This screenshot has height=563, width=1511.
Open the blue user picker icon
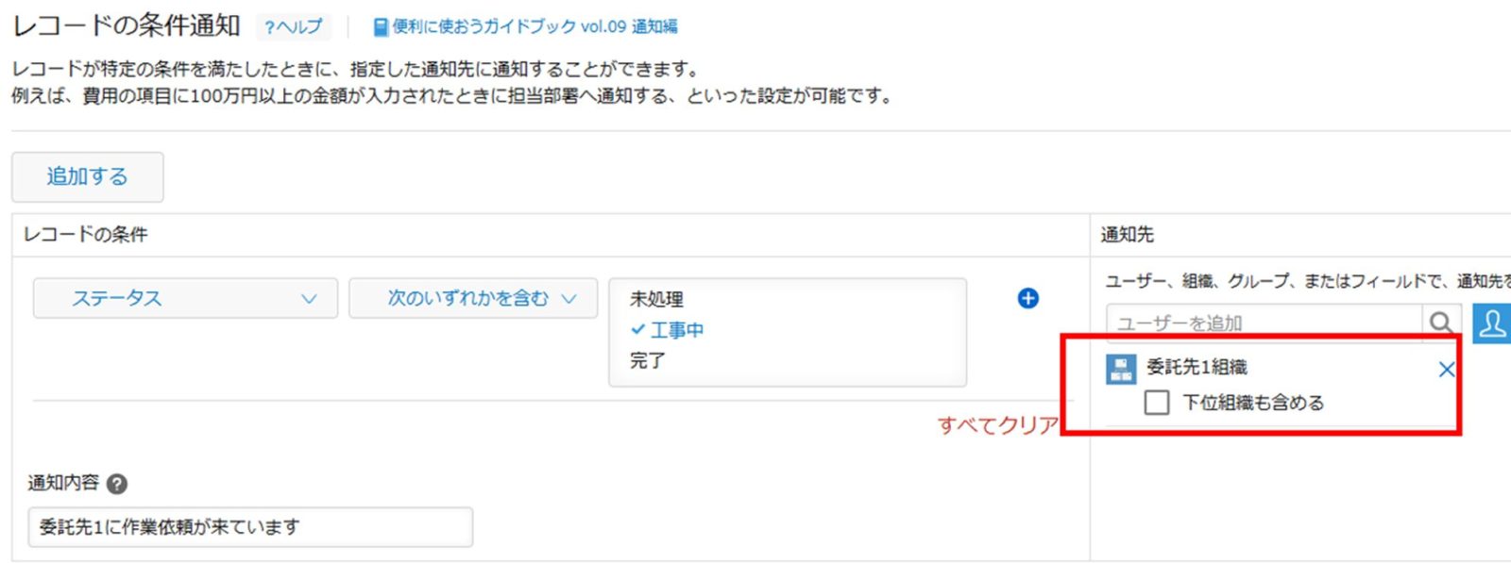(x=1492, y=323)
